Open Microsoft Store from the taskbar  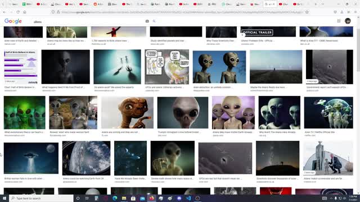133,198
